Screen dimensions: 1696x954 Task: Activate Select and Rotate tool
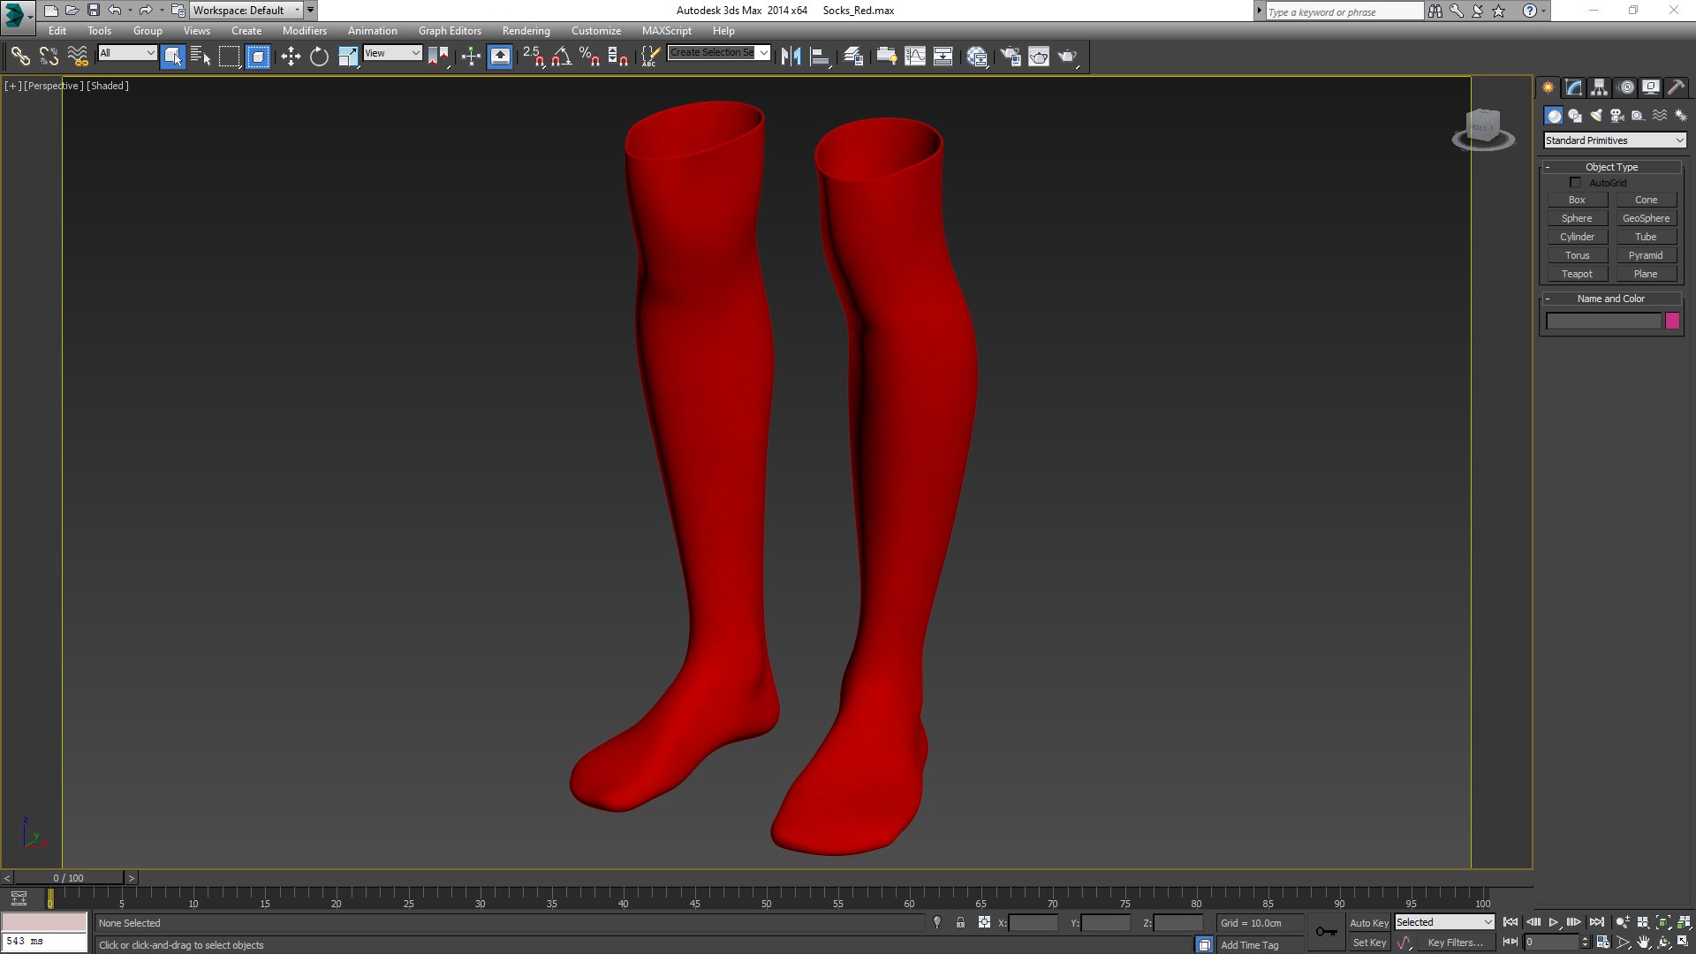pyautogui.click(x=319, y=57)
